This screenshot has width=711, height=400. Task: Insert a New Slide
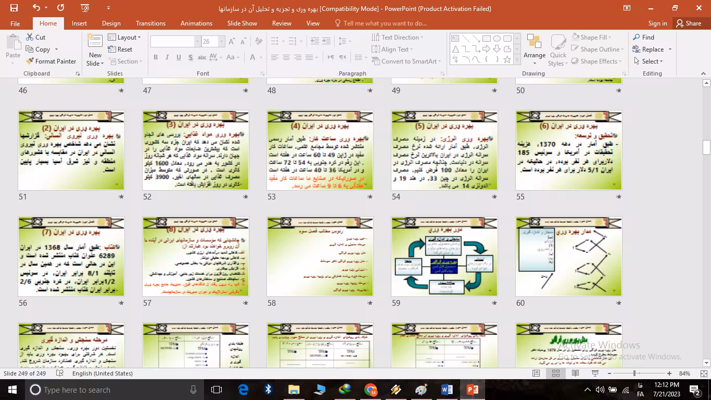[x=95, y=51]
